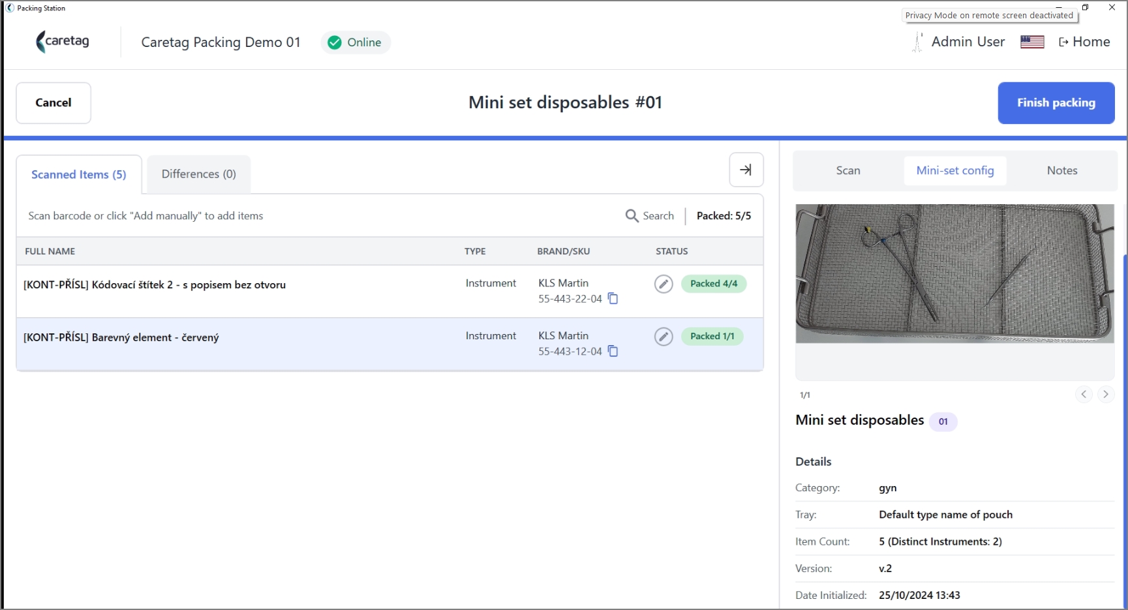Switch to the Differences (0) tab
The image size is (1128, 610).
pos(199,174)
